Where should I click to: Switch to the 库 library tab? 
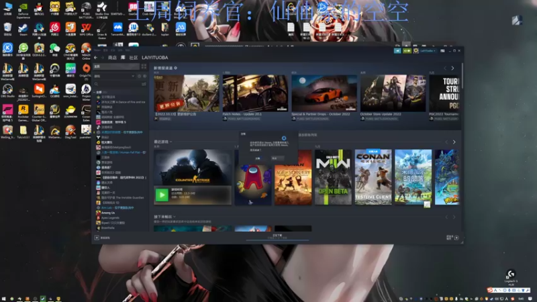point(123,58)
